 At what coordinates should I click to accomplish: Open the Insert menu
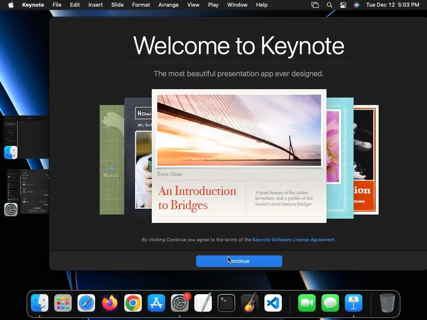95,5
